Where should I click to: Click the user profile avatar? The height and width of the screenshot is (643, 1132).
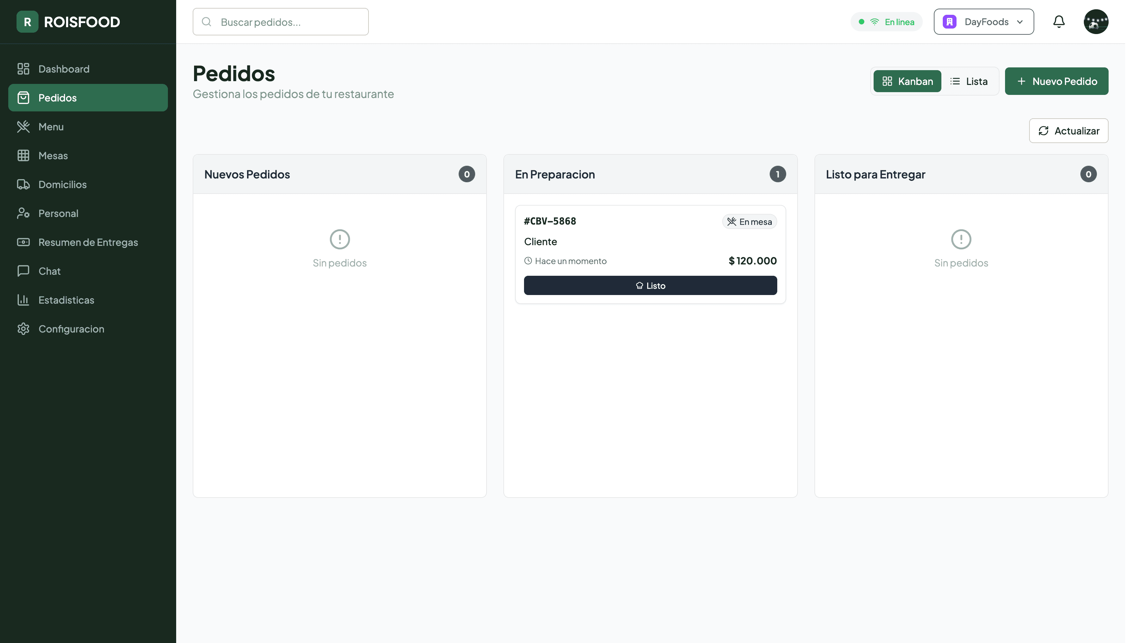[1096, 22]
